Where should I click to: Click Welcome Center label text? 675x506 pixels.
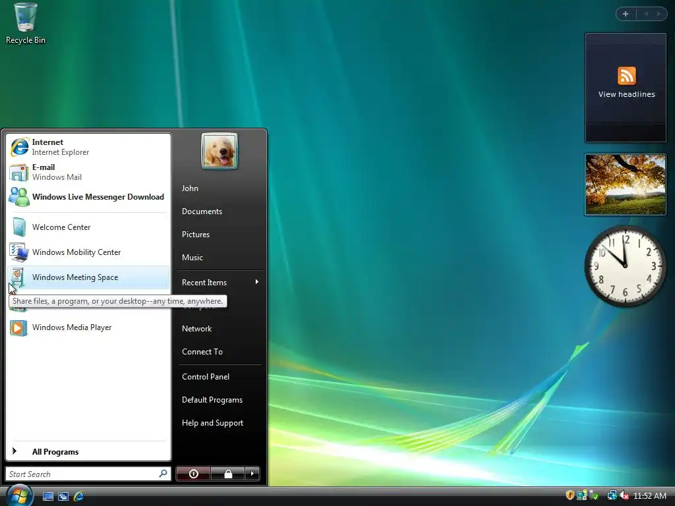click(x=61, y=227)
